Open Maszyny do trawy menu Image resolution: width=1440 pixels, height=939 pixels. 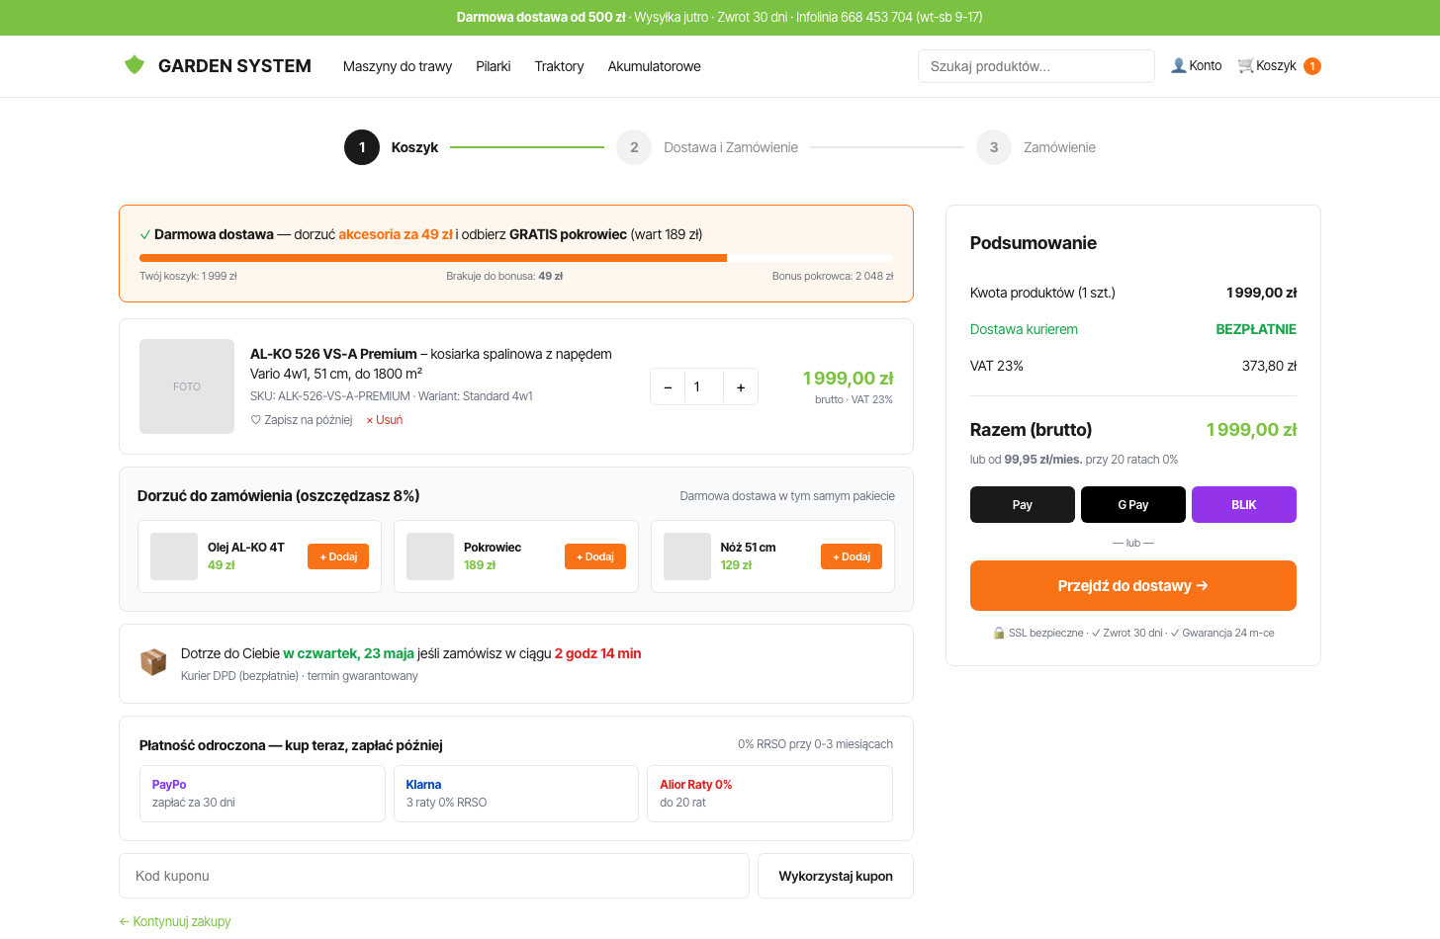click(x=398, y=66)
